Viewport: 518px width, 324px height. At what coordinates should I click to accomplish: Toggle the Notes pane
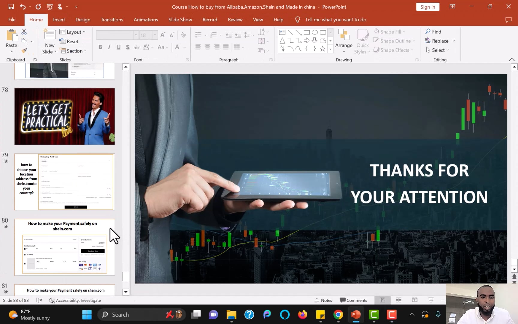(x=323, y=300)
